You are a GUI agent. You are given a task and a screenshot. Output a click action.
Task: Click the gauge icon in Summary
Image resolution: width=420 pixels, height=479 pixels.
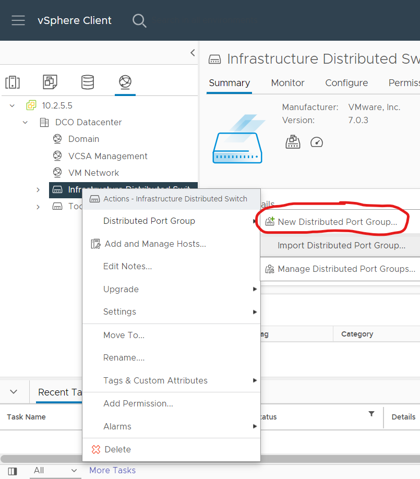point(317,142)
